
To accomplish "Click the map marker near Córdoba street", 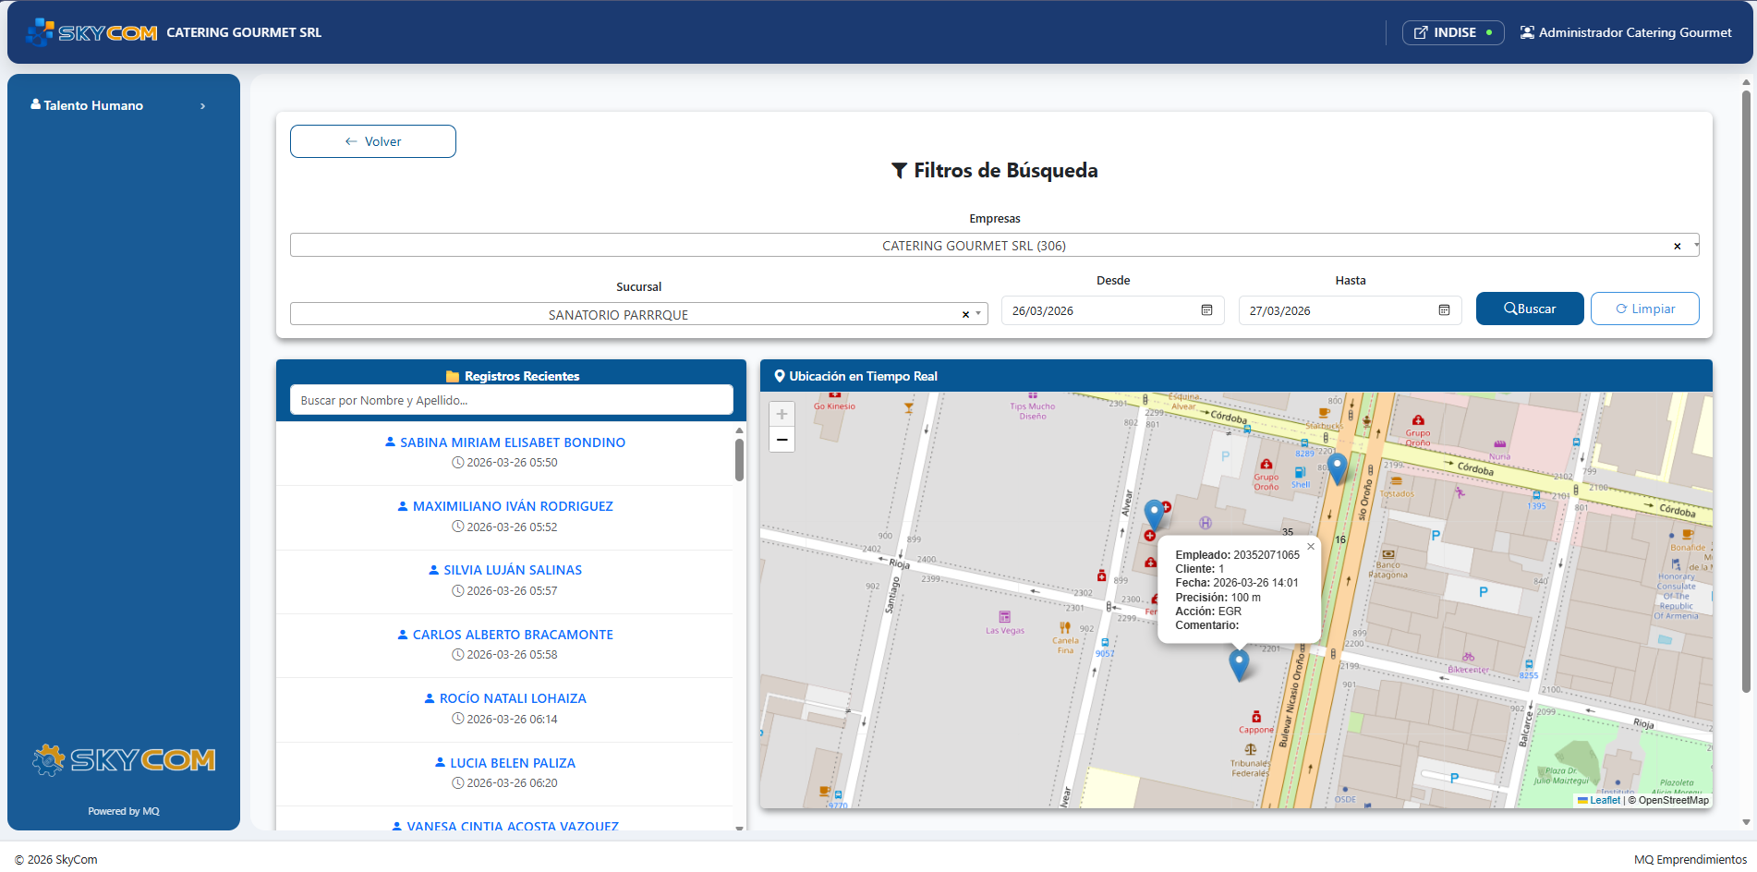I will (x=1337, y=466).
